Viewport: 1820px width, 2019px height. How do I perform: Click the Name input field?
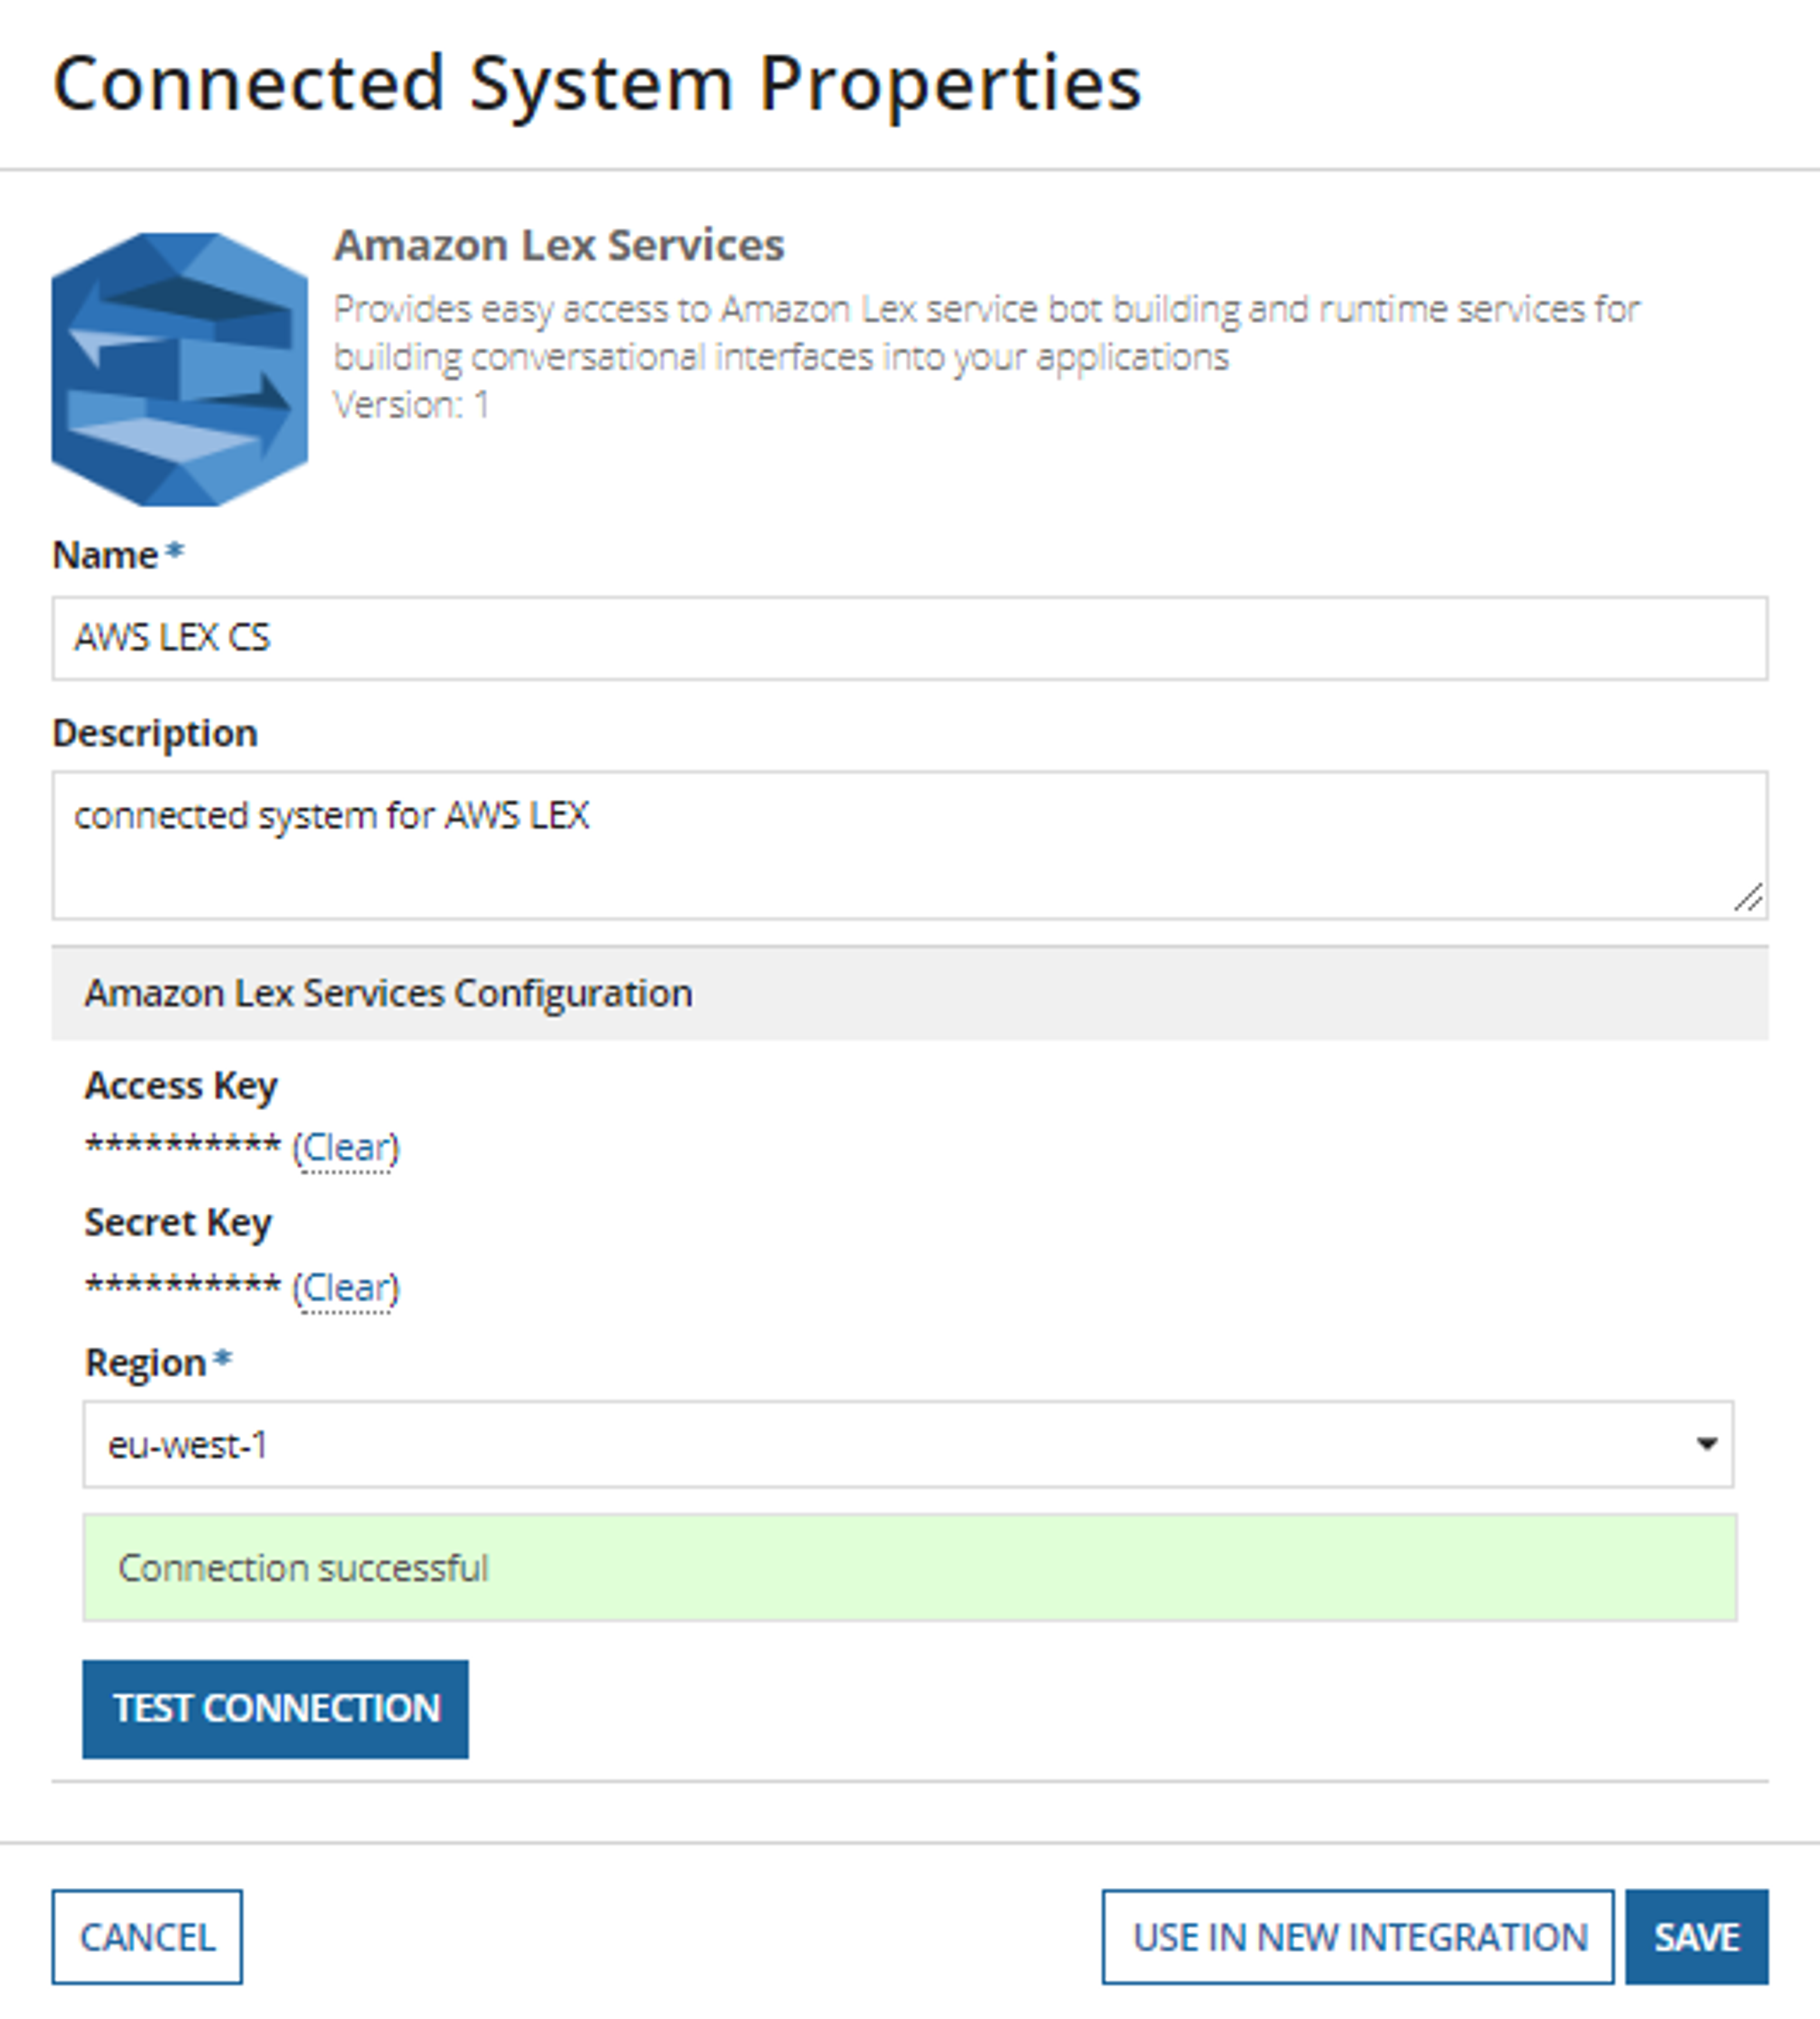click(x=910, y=638)
